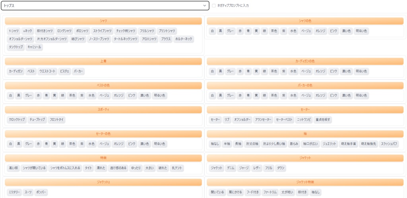Pick the 肘より少し長い袖 tag
407x198 pixels.
(274, 144)
